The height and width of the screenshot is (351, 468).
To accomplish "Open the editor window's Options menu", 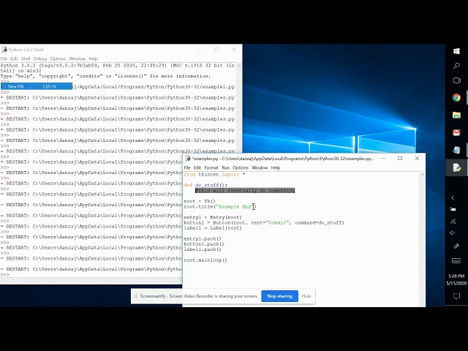I will [241, 167].
